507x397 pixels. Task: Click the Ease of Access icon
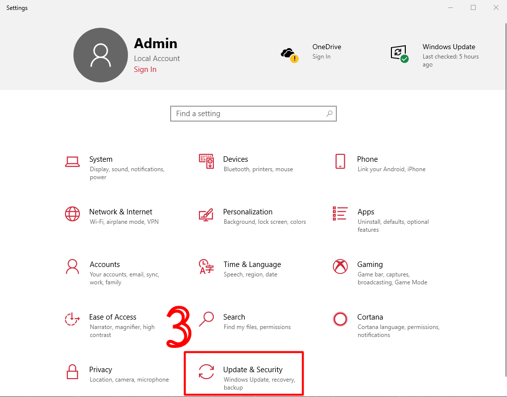[x=72, y=319]
